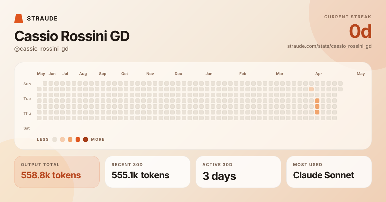
Task: Click the Jul month label
Action: (x=65, y=74)
